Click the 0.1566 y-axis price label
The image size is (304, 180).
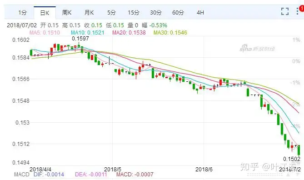[21, 79]
